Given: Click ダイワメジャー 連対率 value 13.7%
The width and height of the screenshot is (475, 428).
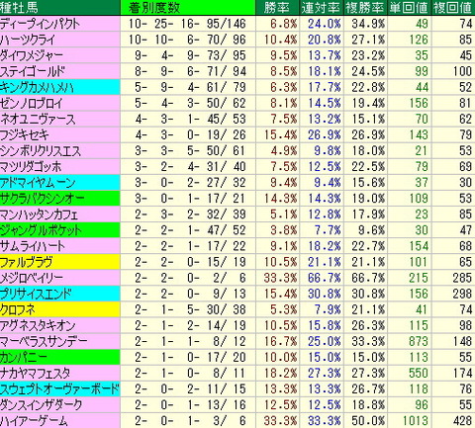Looking at the screenshot, I should 325,55.
